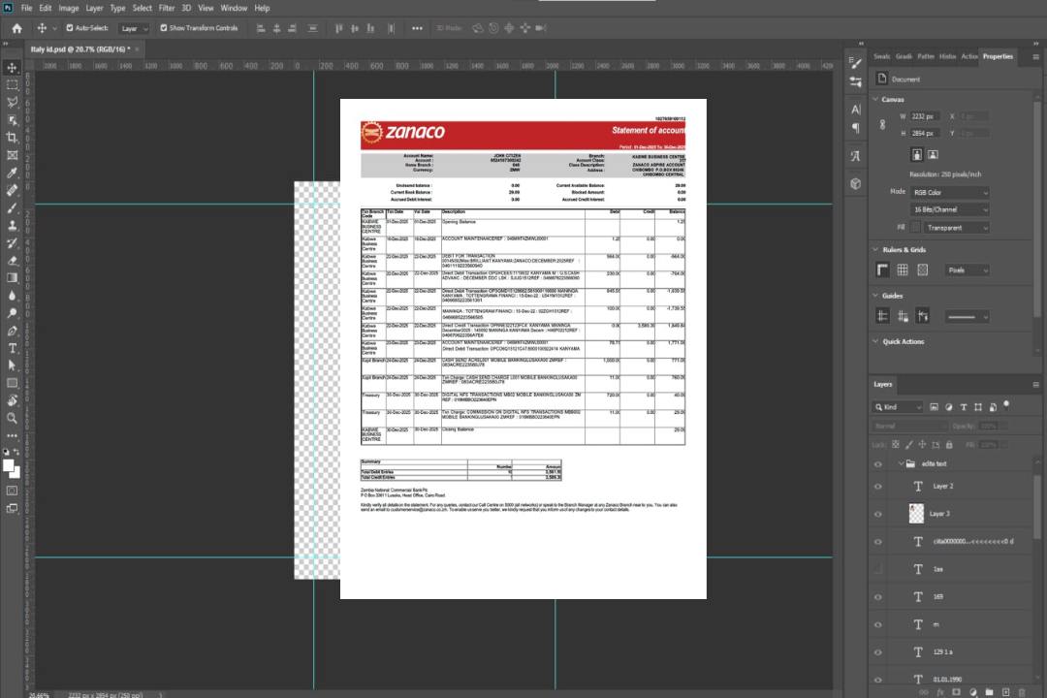
Task: Select the Eyedropper tool
Action: coord(12,173)
